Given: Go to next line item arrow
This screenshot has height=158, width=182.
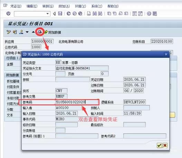Looking at the screenshot, I should (27, 32).
